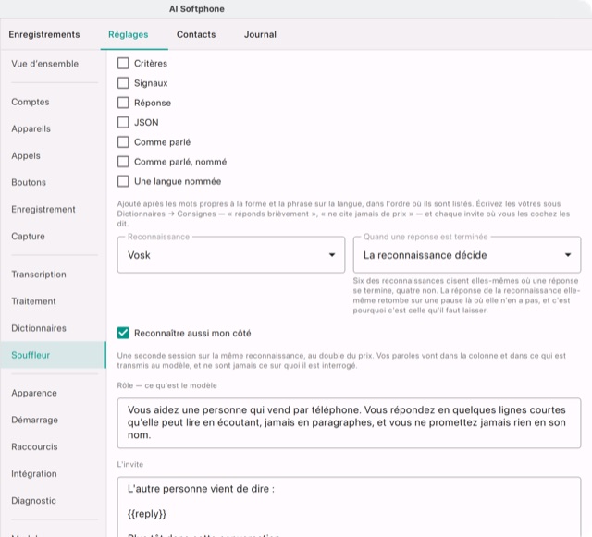Check the Comme parlé option
The height and width of the screenshot is (537, 592).
tap(123, 142)
